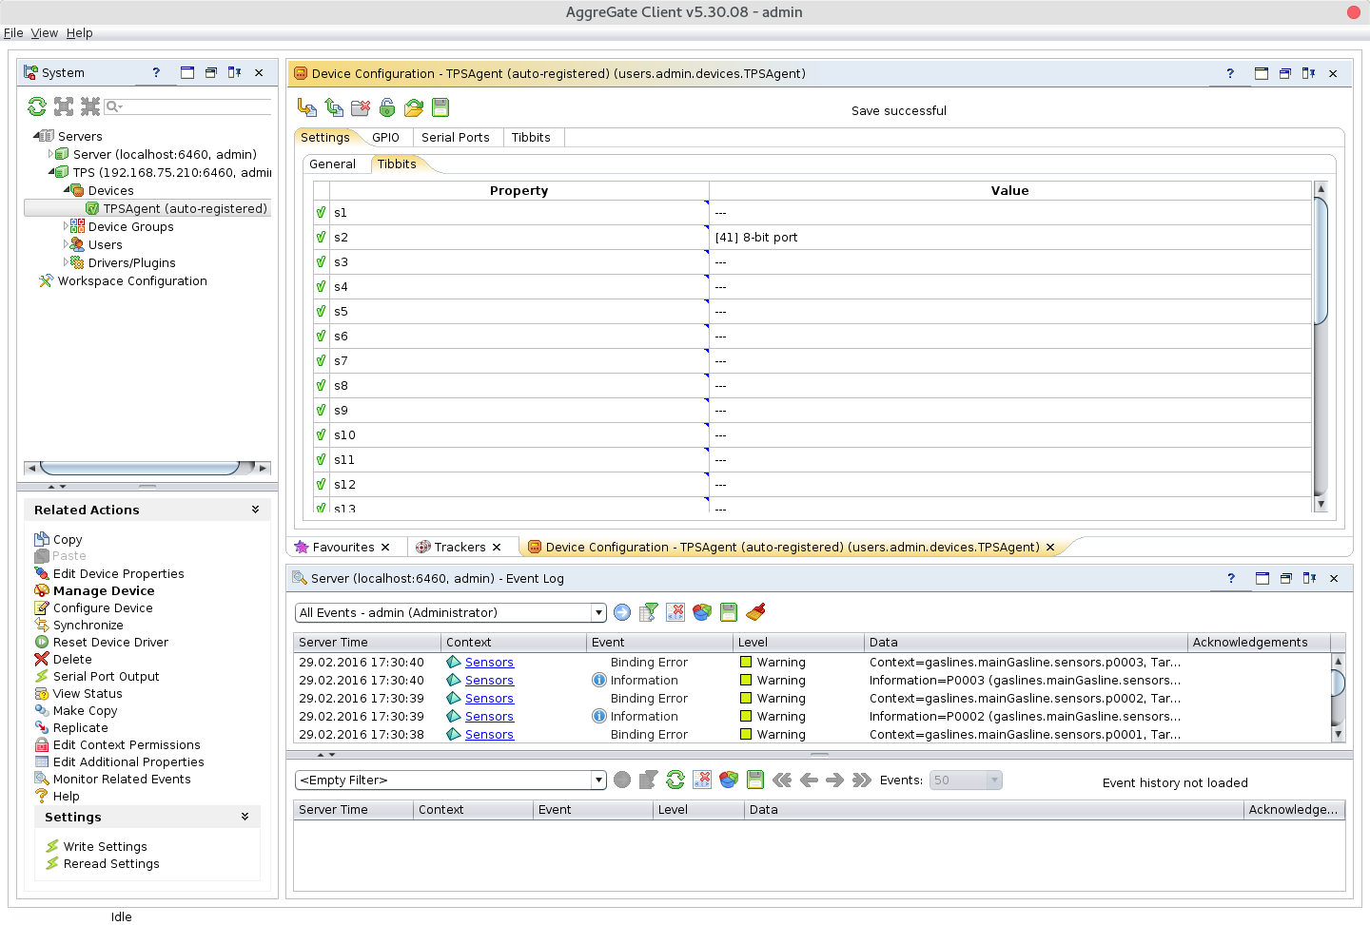Image resolution: width=1370 pixels, height=925 pixels.
Task: Switch to the Favourites tab
Action: (x=343, y=547)
